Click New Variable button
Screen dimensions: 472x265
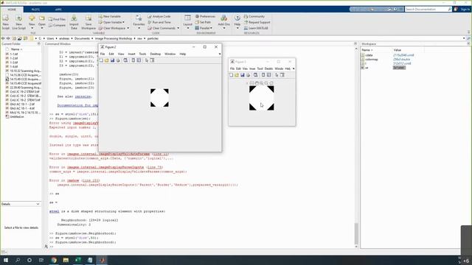[x=110, y=16]
